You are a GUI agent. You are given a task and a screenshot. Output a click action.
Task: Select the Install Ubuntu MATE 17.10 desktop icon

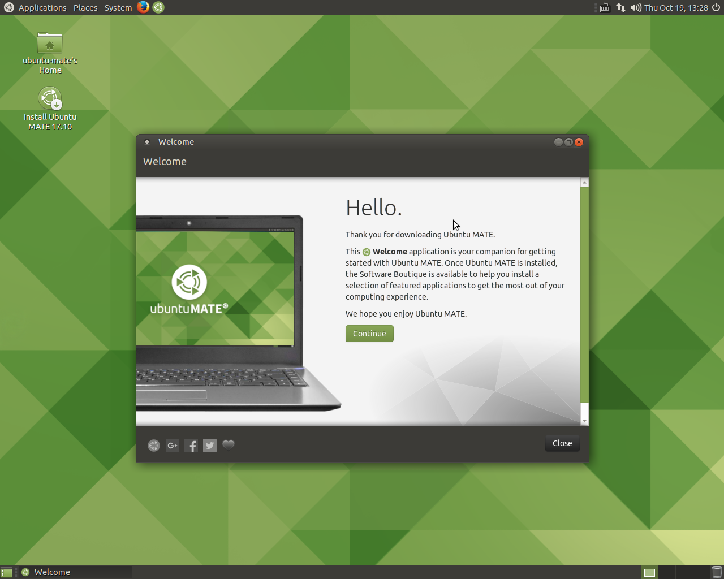coord(50,109)
